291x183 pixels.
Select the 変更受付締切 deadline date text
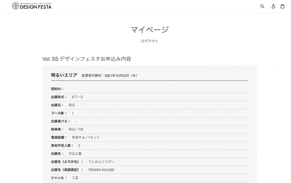click(x=109, y=75)
